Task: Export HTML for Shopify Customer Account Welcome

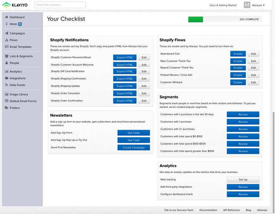Action: 125,65
